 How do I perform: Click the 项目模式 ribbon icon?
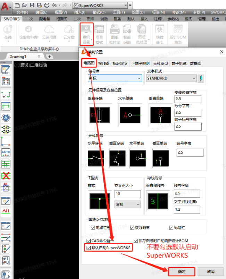point(99,34)
